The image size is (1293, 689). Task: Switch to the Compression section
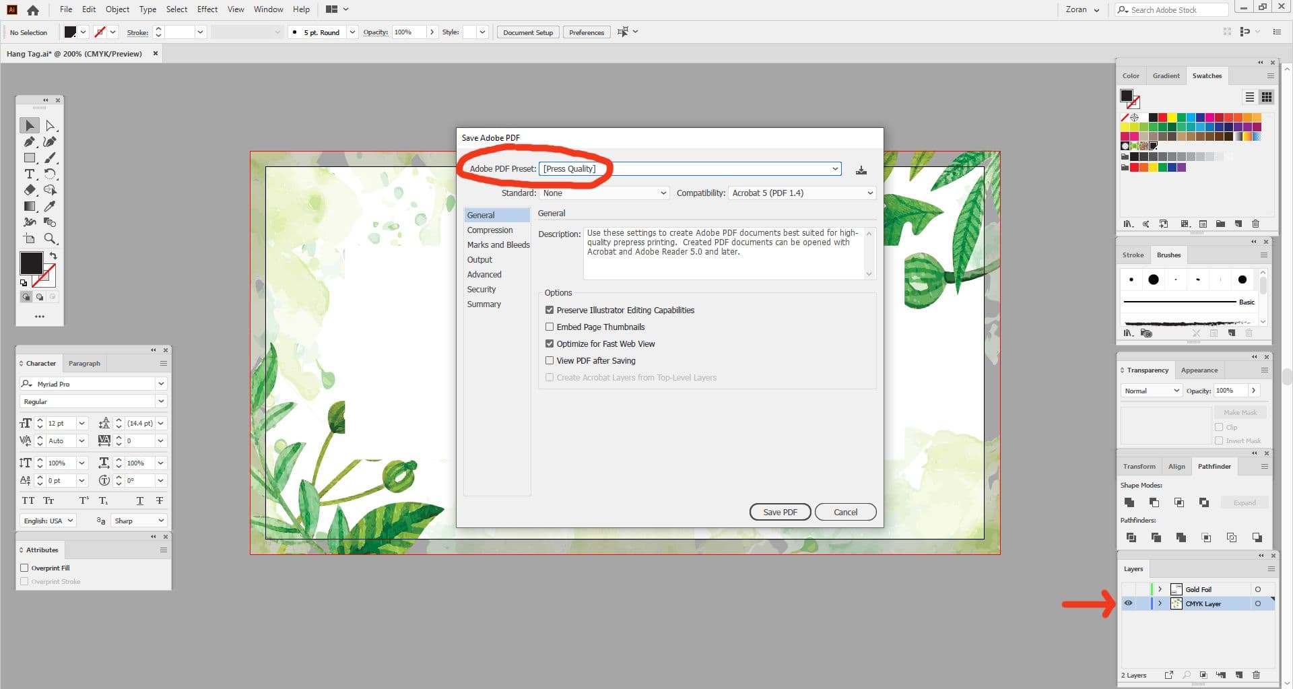point(490,230)
